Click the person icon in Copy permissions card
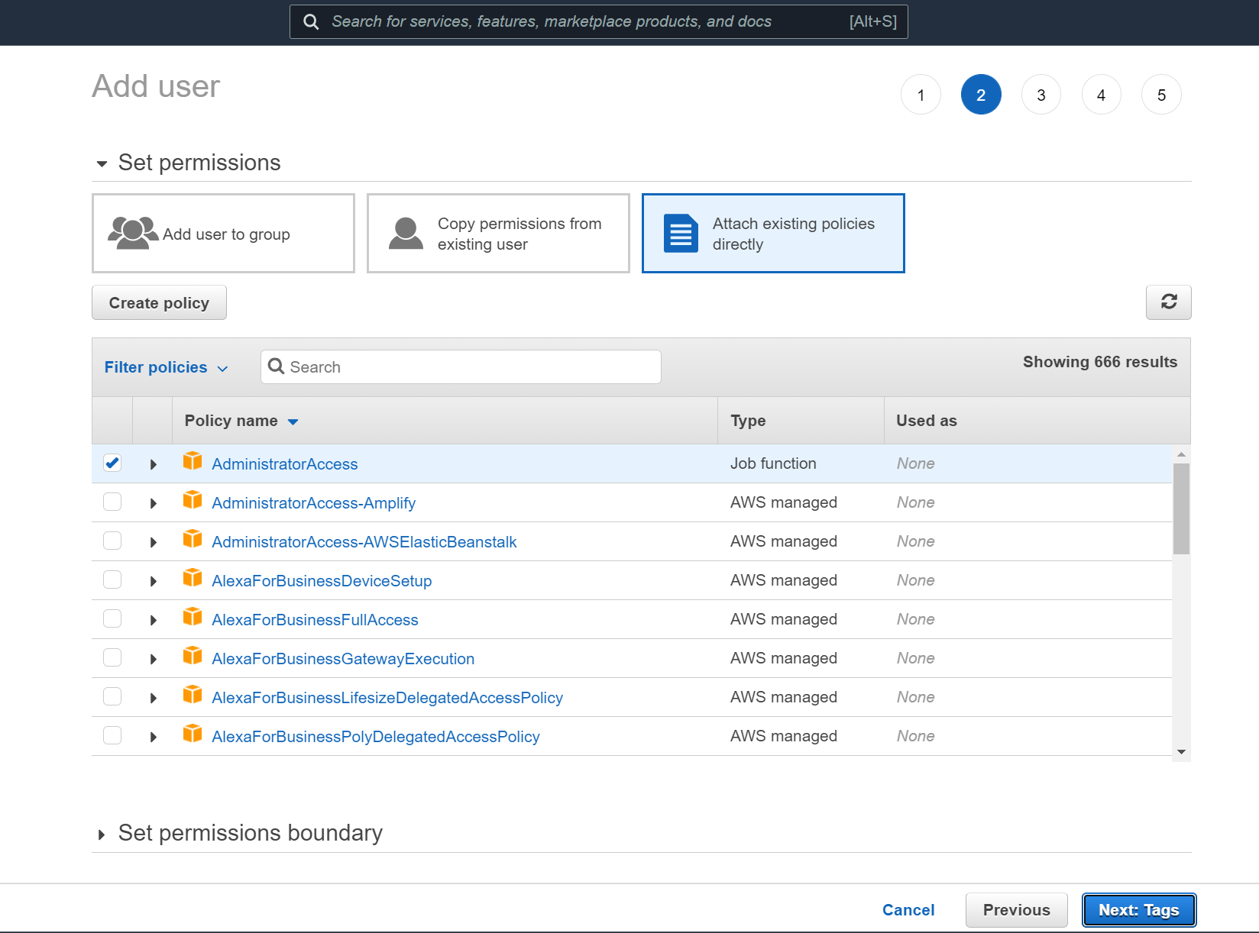This screenshot has width=1259, height=933. click(406, 233)
